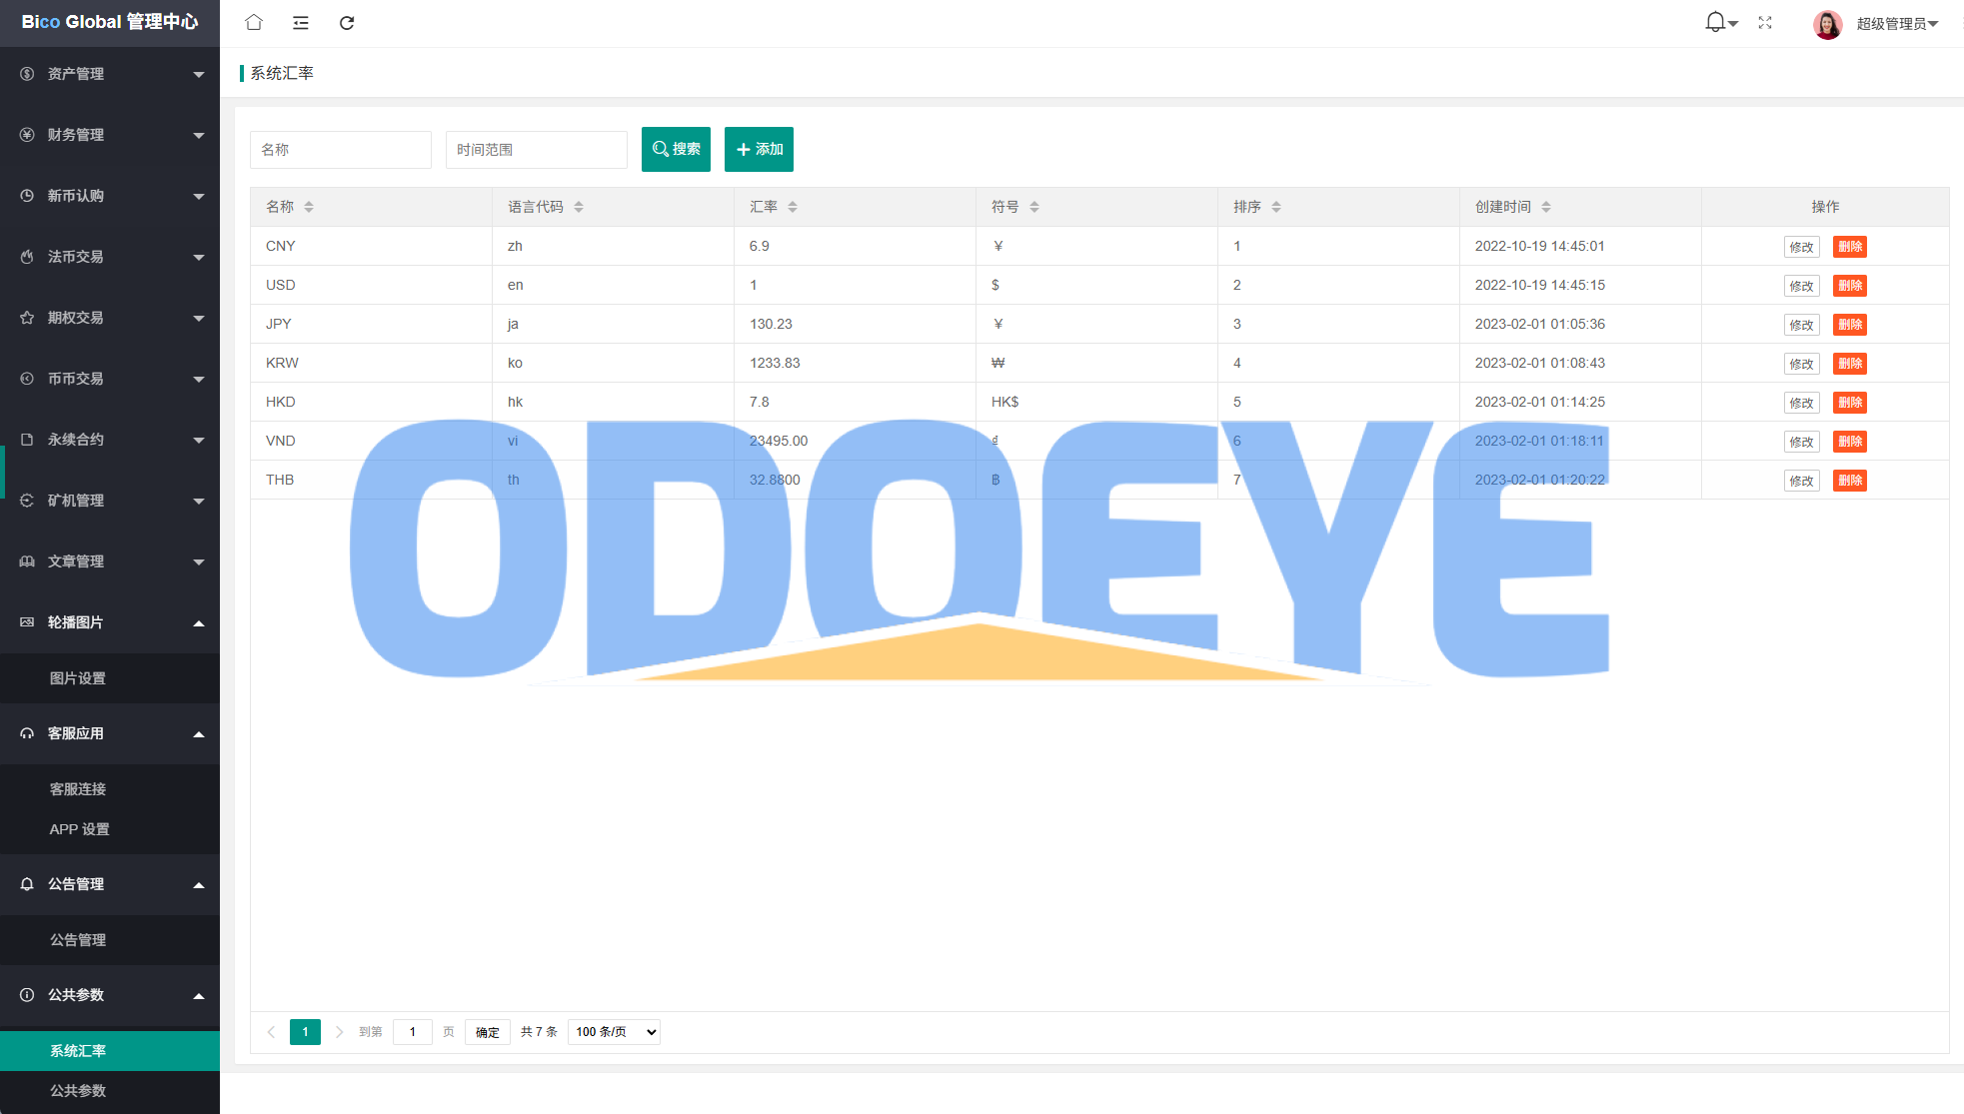The height and width of the screenshot is (1114, 1964).
Task: Click the administrator avatar image
Action: [1827, 24]
